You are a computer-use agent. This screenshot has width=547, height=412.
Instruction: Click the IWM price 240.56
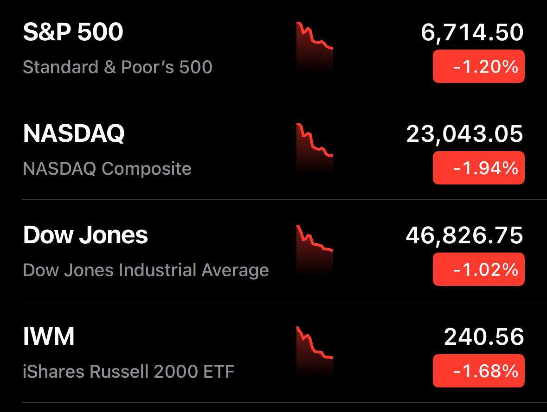(483, 337)
